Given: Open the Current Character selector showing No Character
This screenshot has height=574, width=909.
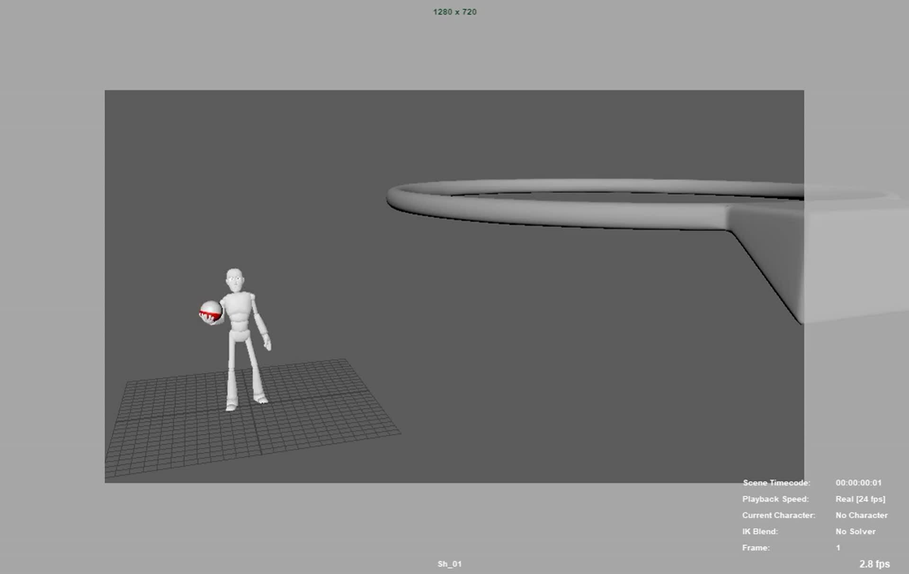Looking at the screenshot, I should [x=862, y=515].
